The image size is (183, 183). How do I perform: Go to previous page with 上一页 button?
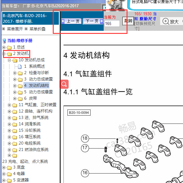click(x=71, y=21)
